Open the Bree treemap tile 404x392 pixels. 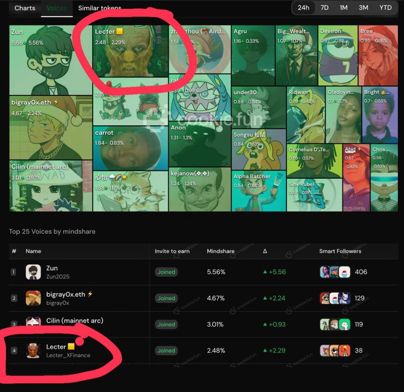coord(378,55)
